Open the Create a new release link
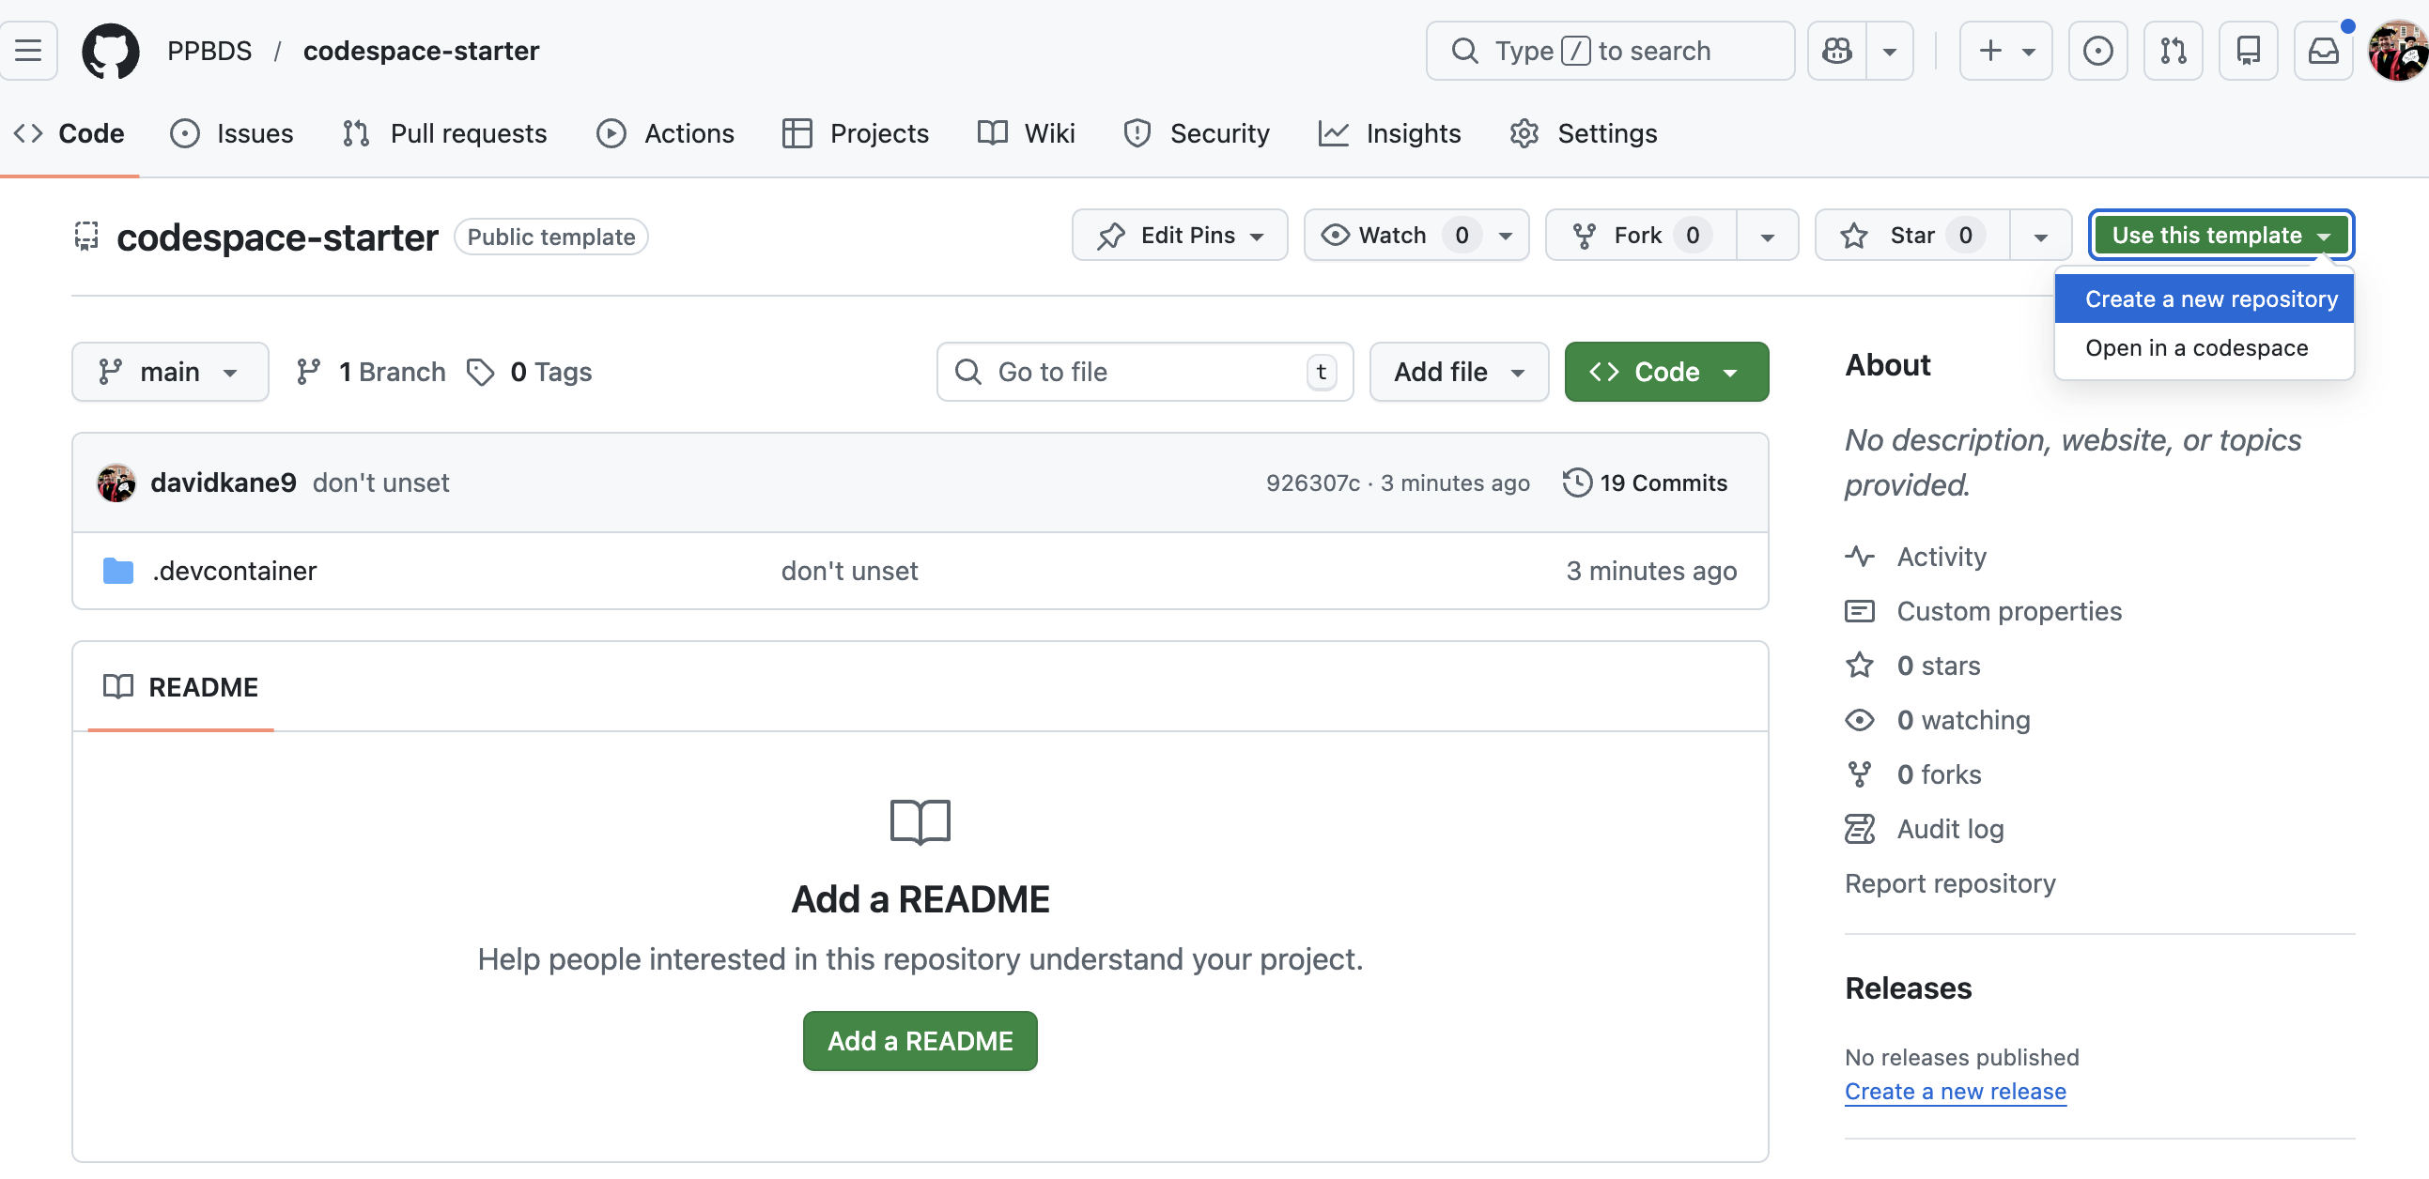Screen dimensions: 2429x1179 [1955, 1092]
